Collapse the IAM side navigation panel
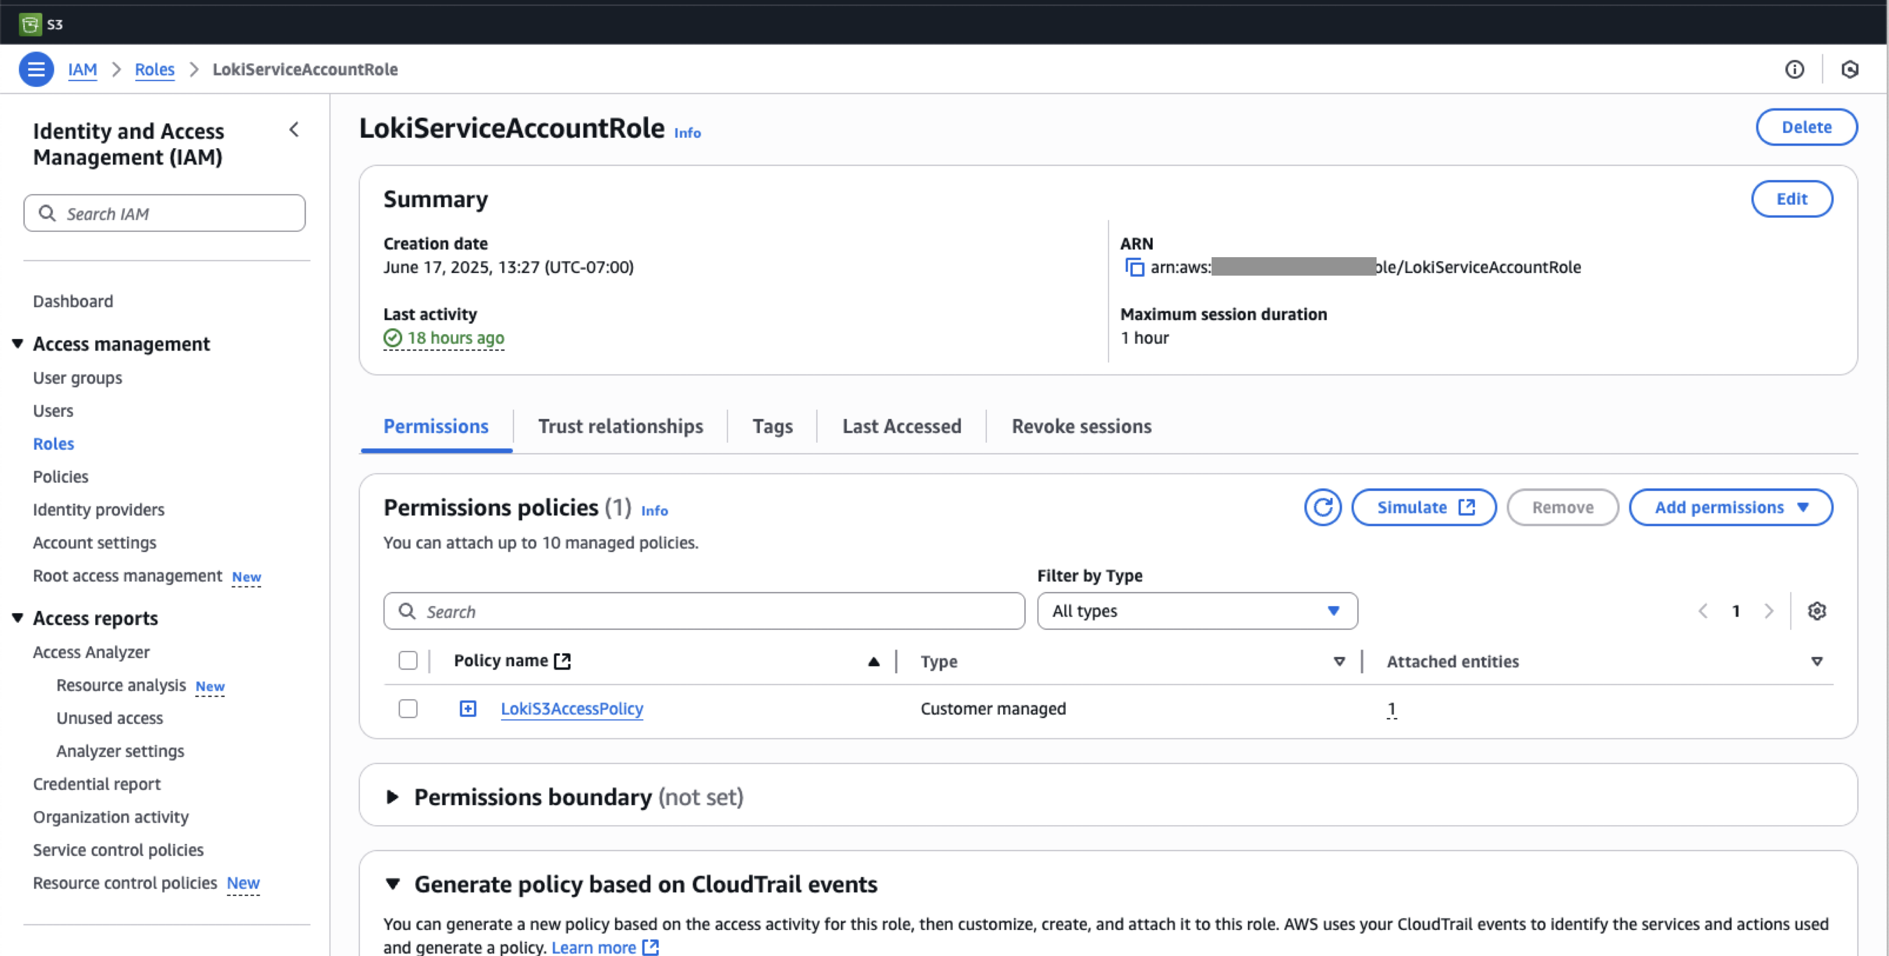Screen dimensions: 1889x956 pos(294,130)
